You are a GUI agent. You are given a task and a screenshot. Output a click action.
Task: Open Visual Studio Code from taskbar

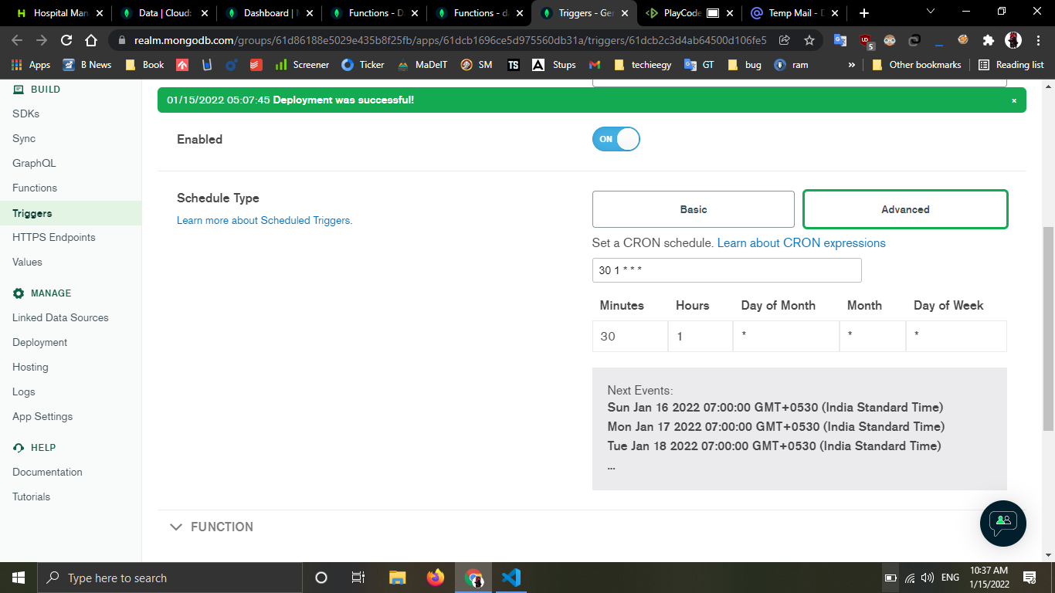(511, 578)
